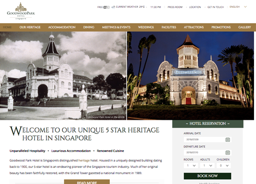
Task: Go to Our Heritage menu
Action: pos(30,27)
